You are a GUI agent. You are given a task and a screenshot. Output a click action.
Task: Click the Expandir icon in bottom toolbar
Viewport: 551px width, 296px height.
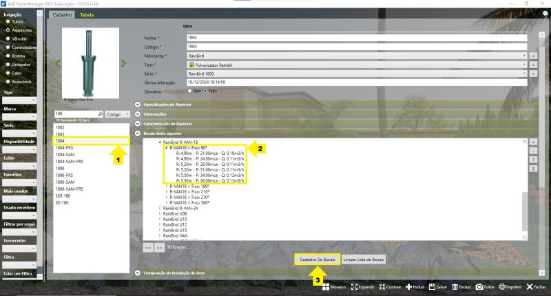coord(355,287)
